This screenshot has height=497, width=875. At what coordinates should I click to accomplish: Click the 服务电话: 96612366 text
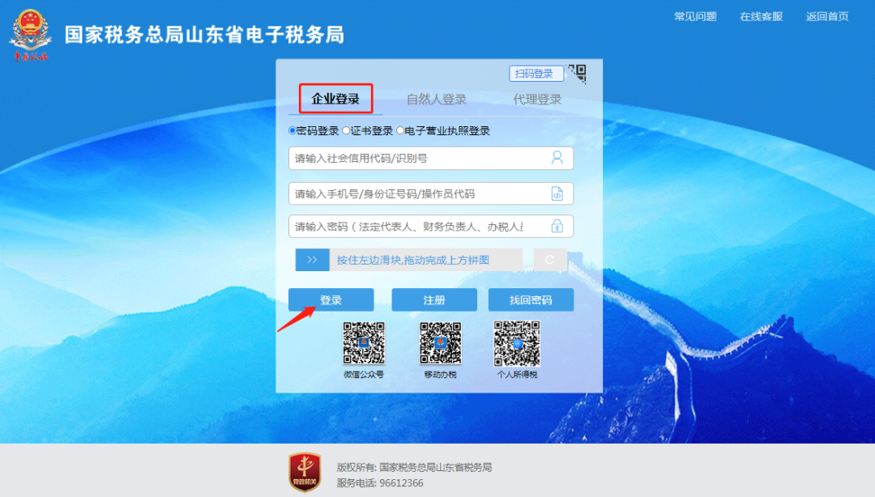(380, 483)
